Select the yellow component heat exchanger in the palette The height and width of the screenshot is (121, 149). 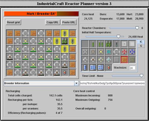[101, 59]
